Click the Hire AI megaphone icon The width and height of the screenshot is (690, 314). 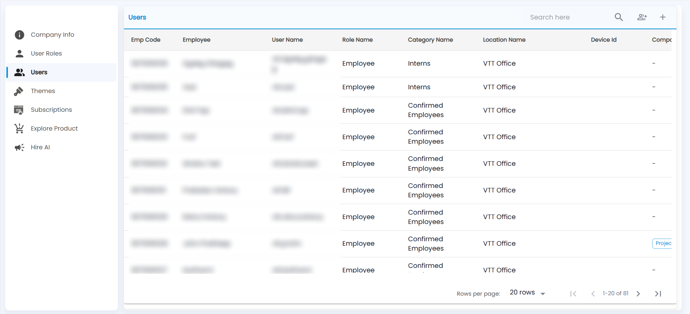[x=20, y=147]
